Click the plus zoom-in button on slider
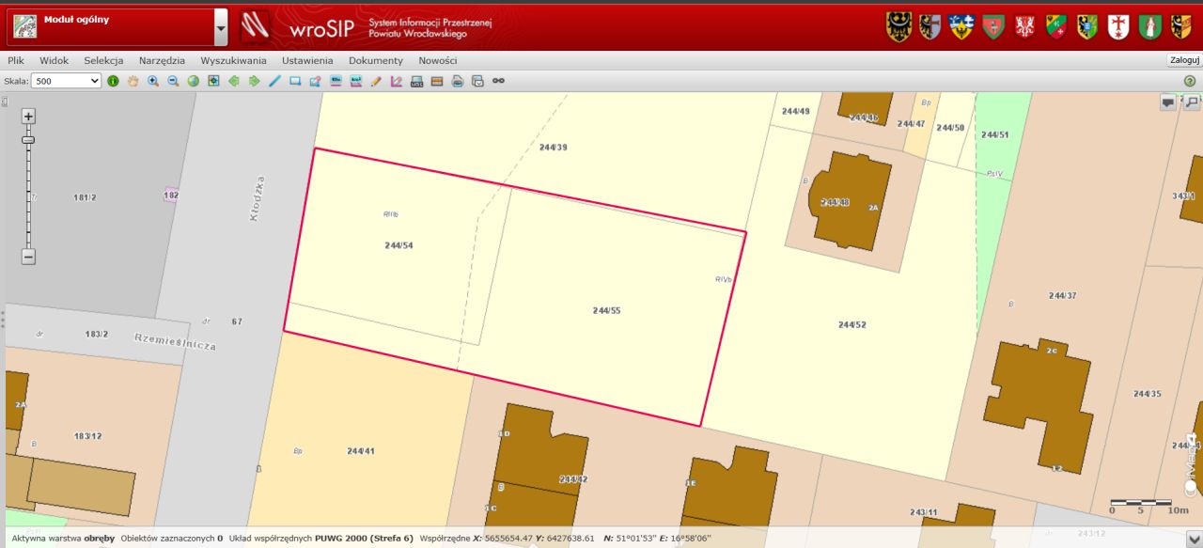This screenshot has width=1203, height=548. (28, 117)
